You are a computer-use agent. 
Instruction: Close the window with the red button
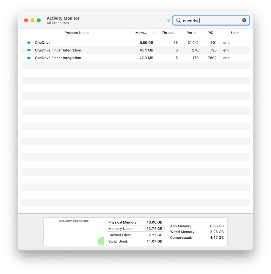26,21
